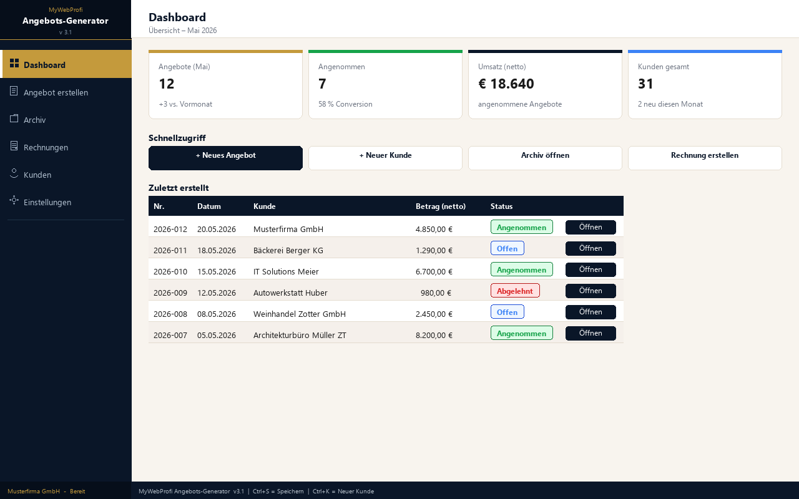Click Offen status badge for Bäckerei Berger
The image size is (799, 499).
tap(507, 248)
